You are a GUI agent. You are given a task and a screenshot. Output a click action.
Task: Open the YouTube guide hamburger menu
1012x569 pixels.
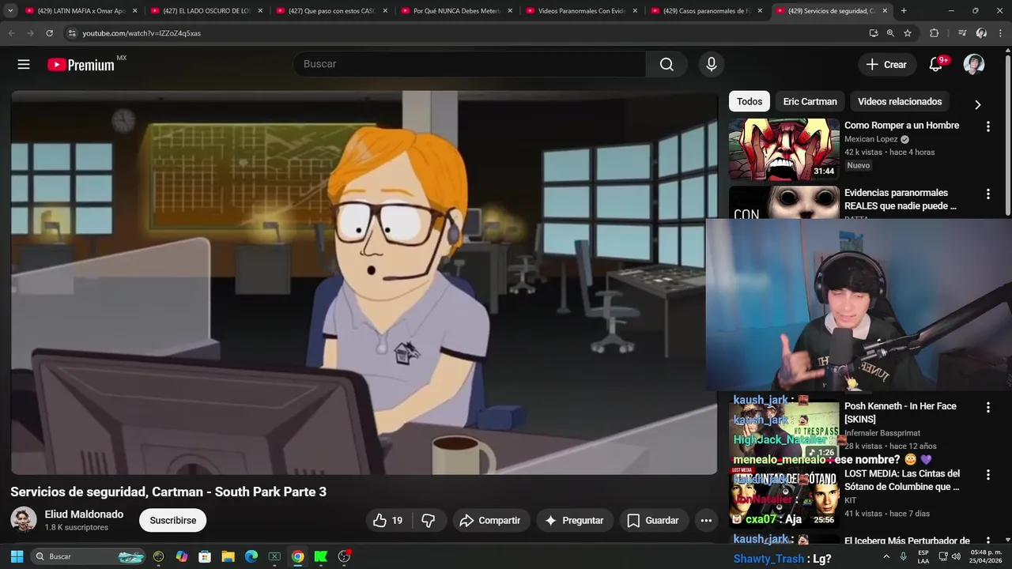24,65
